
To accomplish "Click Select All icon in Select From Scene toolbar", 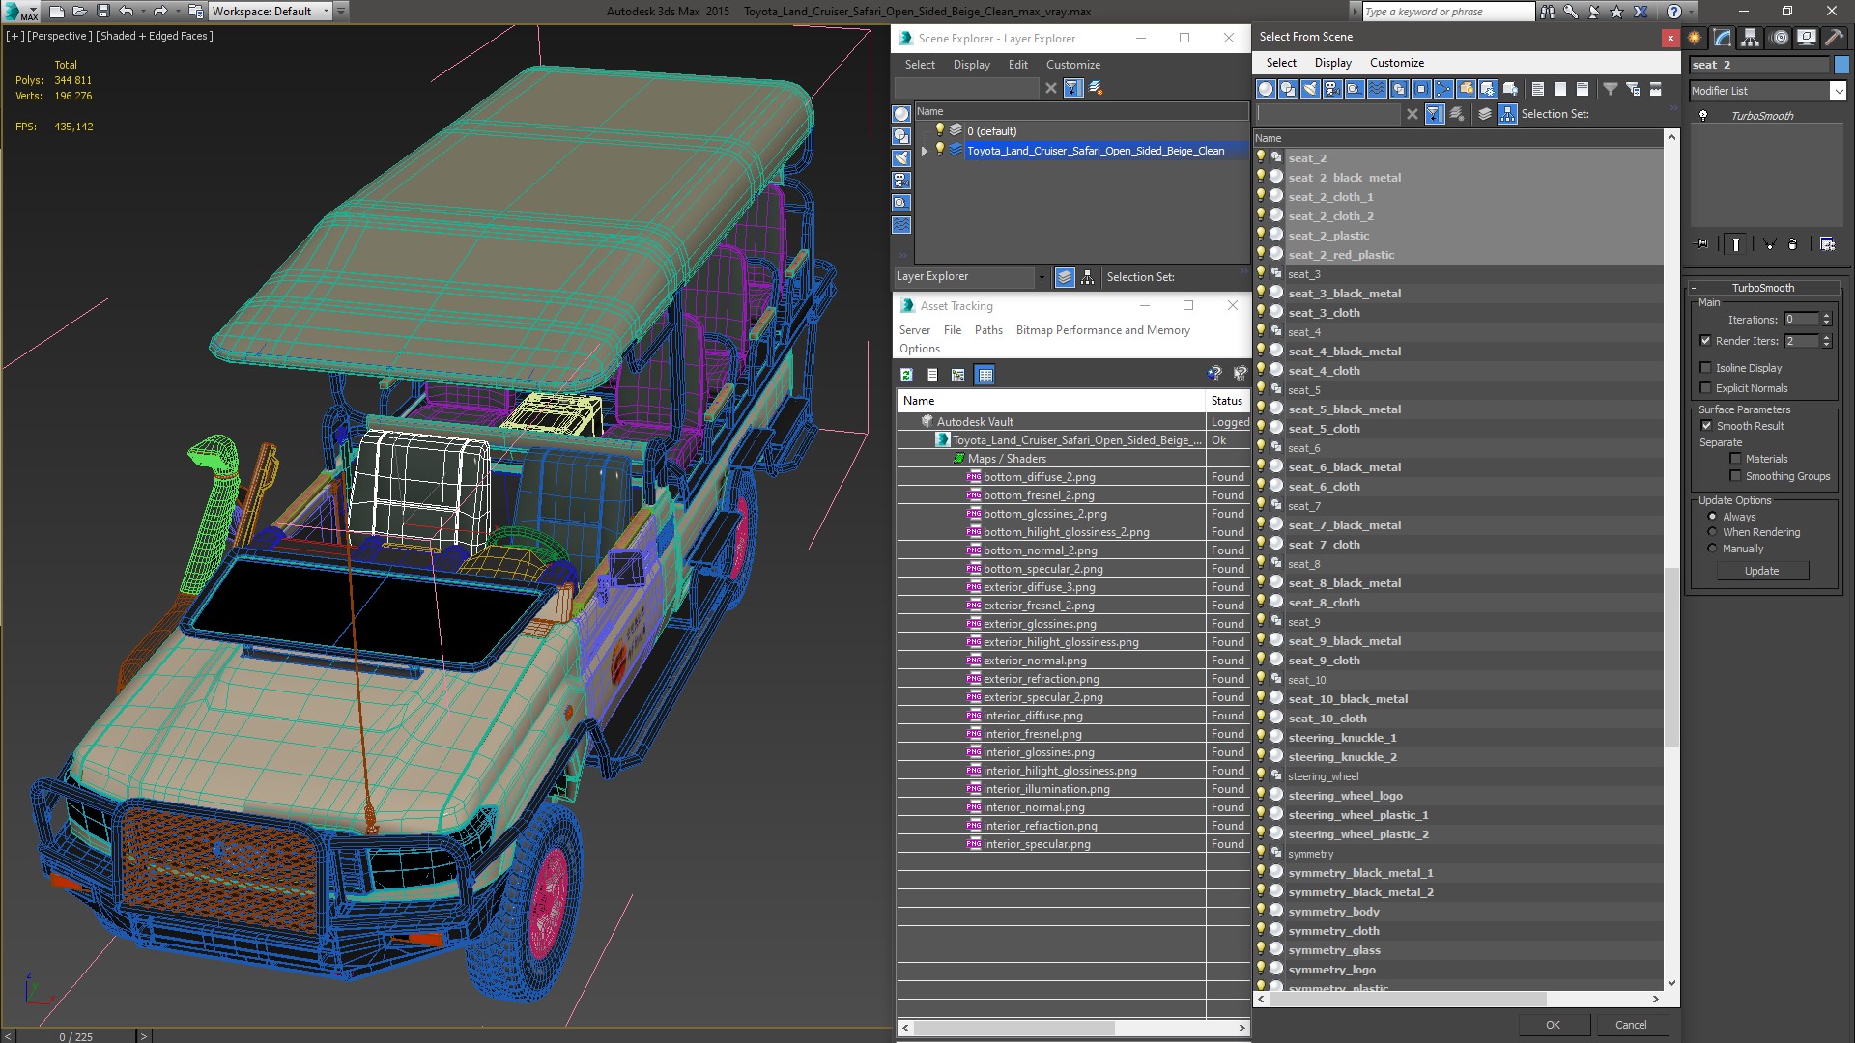I will coord(1538,89).
